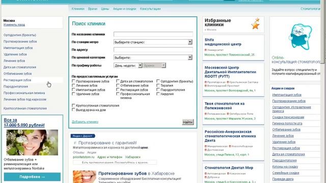
Task: Open Акции и скидки navigation item
Action: [124, 9]
